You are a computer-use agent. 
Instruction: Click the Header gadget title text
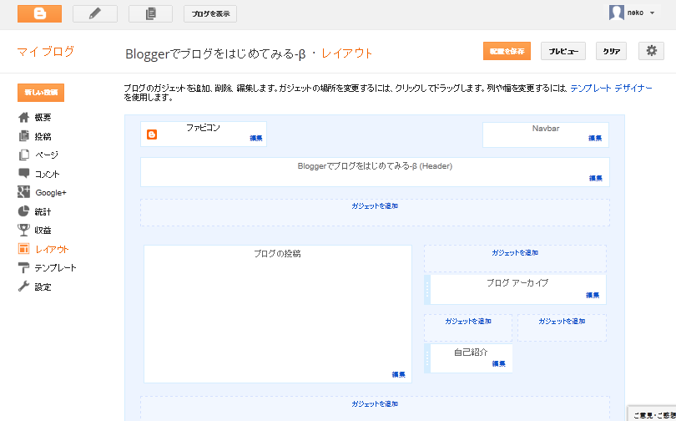click(x=375, y=166)
